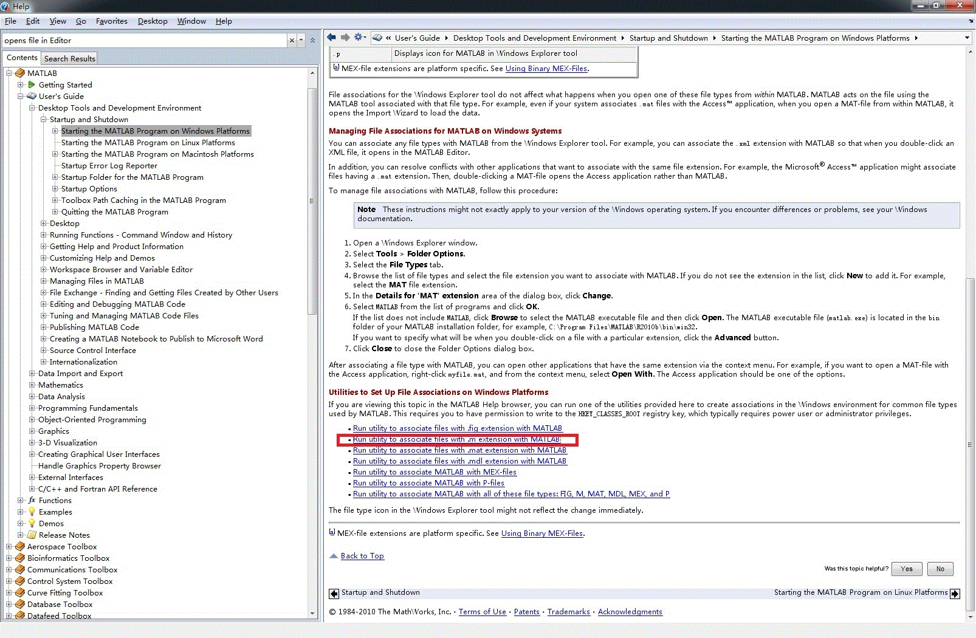
Task: Select Handle Graphics Property Browser item
Action: pyautogui.click(x=100, y=465)
